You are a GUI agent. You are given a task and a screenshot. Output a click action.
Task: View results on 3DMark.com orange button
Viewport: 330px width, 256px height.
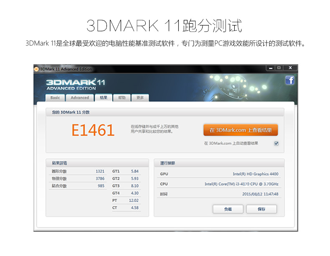coord(241,130)
